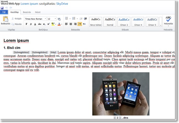This screenshot has width=179, height=123.
Task: Open the SkyDrive link in header
Action: point(62,4)
